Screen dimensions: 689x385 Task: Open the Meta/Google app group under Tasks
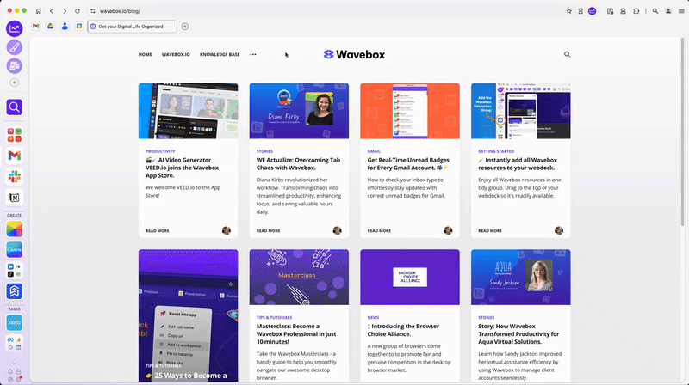[15, 344]
